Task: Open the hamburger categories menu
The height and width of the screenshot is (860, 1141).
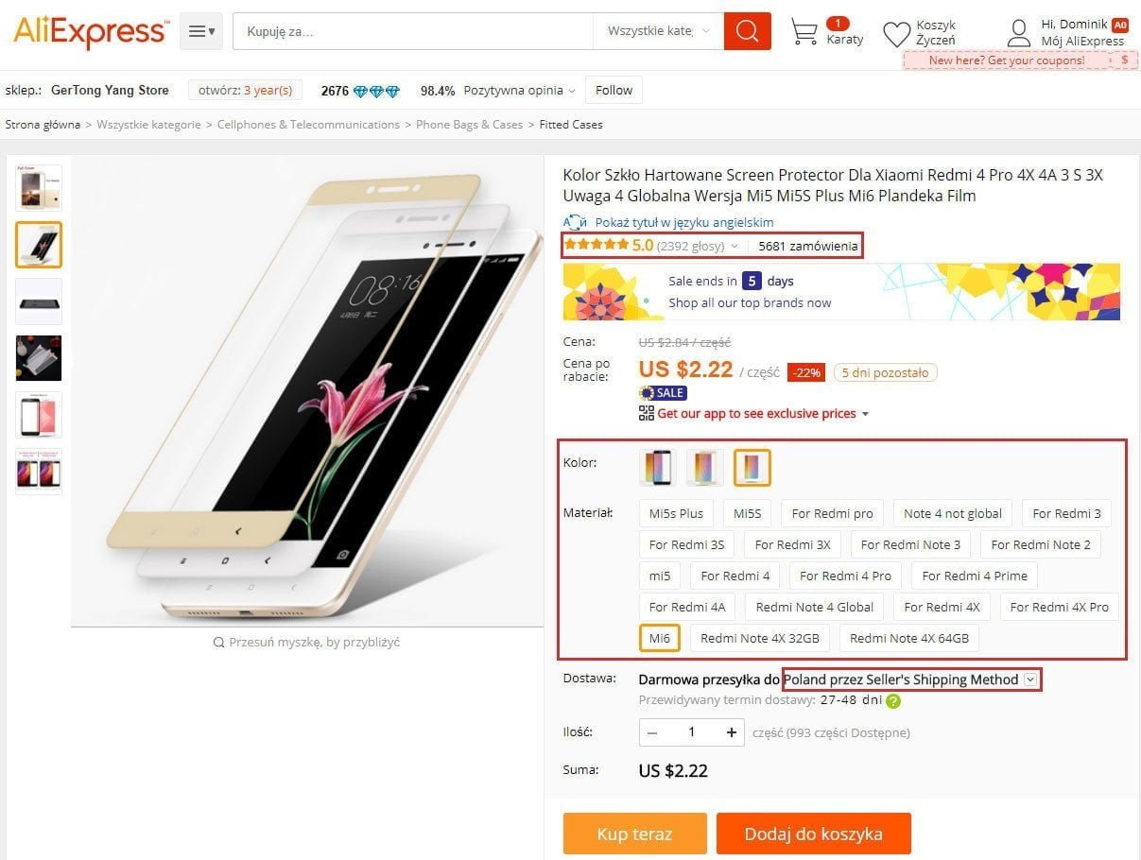Action: 201,31
